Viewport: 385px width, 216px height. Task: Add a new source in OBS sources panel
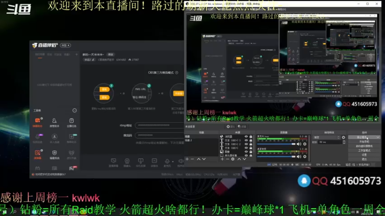pyautogui.click(x=222, y=159)
